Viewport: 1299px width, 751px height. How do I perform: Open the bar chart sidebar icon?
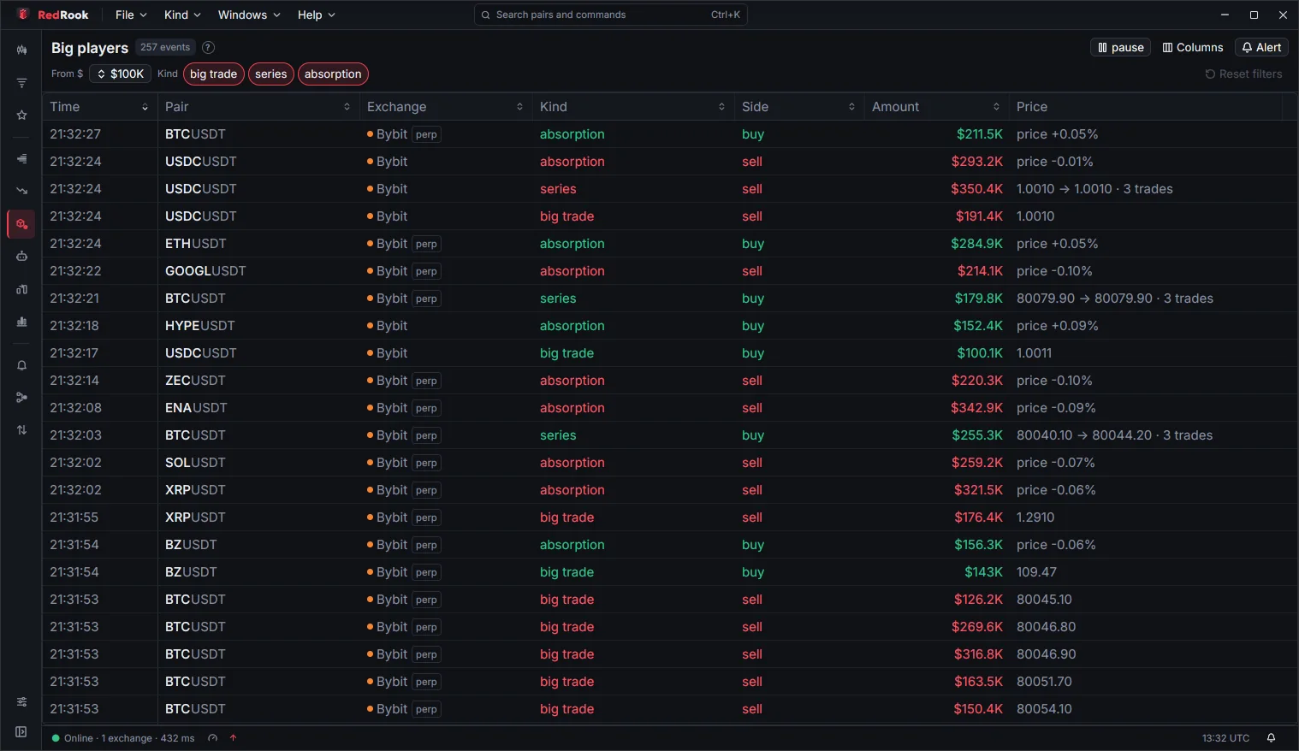[21, 322]
